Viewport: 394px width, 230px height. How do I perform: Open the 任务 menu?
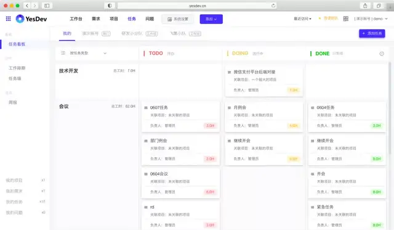132,19
